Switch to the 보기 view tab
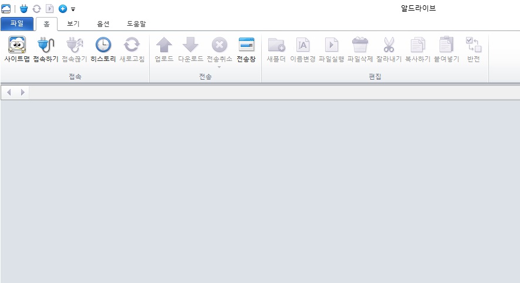The width and height of the screenshot is (520, 283). [x=73, y=24]
